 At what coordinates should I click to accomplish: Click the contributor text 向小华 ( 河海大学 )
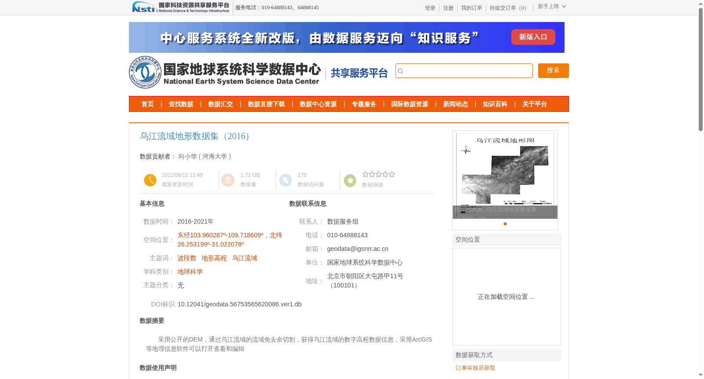point(205,157)
